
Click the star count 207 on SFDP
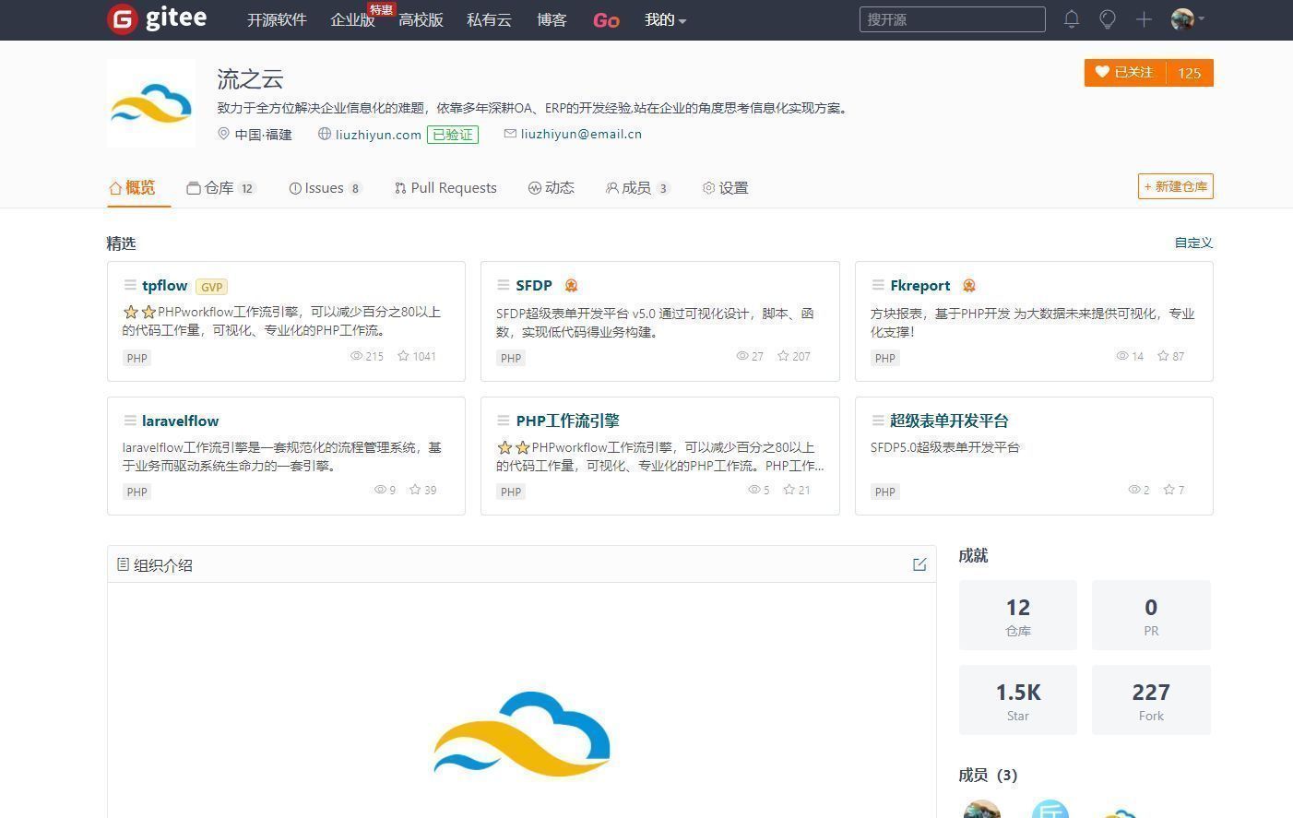click(793, 356)
